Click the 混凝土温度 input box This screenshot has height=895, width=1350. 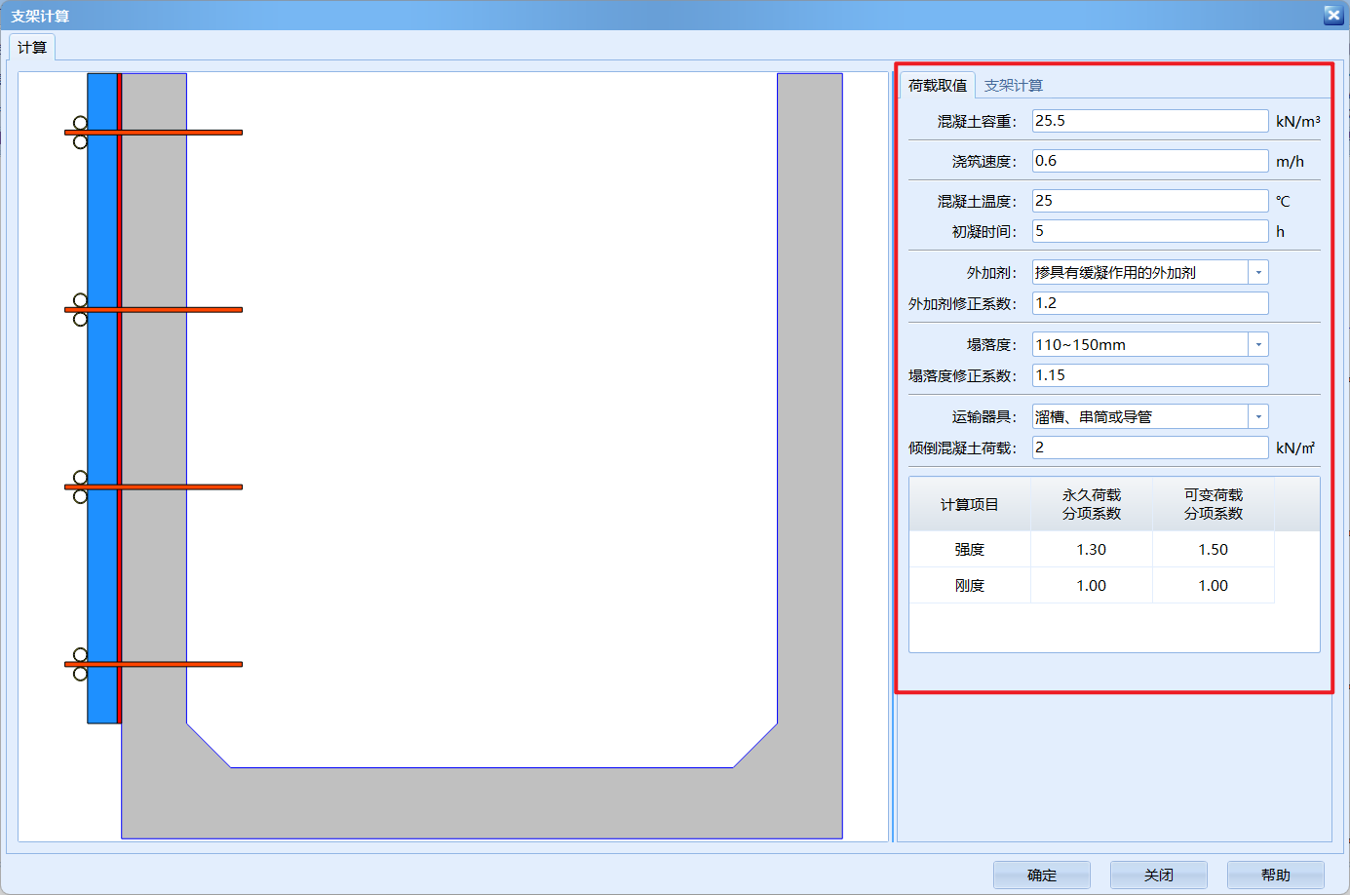tap(1149, 201)
